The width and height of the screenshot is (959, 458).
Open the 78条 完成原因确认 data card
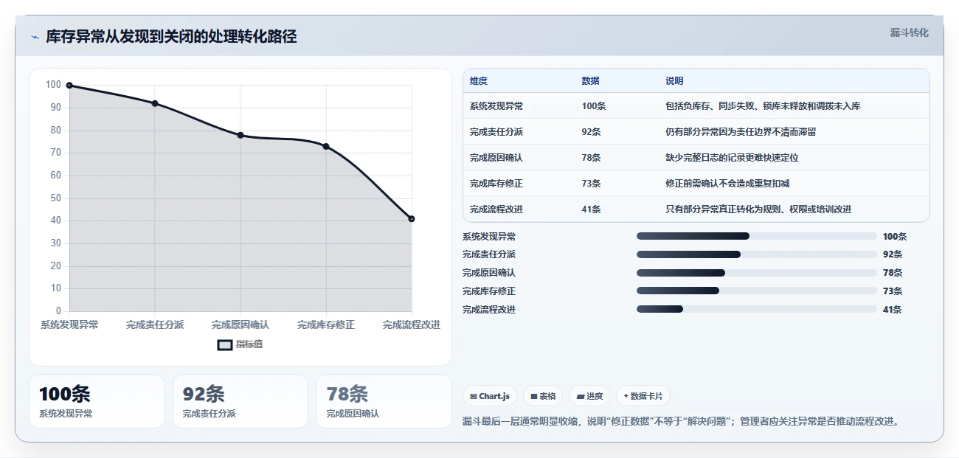pyautogui.click(x=384, y=401)
